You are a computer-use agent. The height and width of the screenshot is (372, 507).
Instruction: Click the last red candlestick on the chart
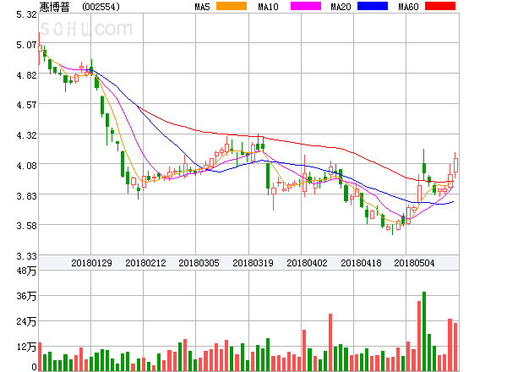[x=455, y=166]
